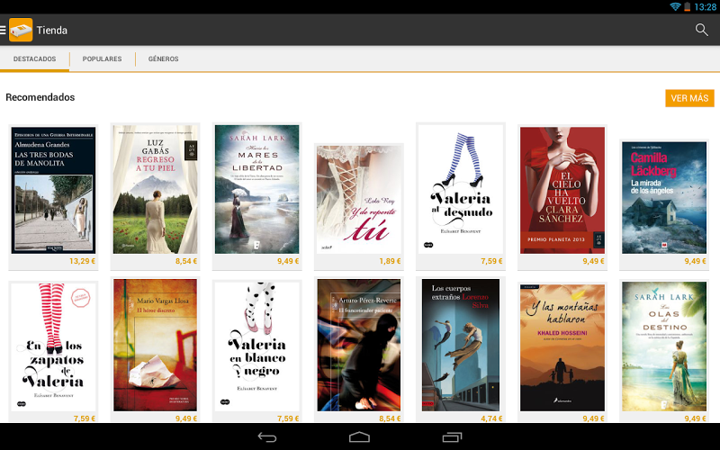Tap the 13,29 € price
720x450 pixels.
pos(82,261)
